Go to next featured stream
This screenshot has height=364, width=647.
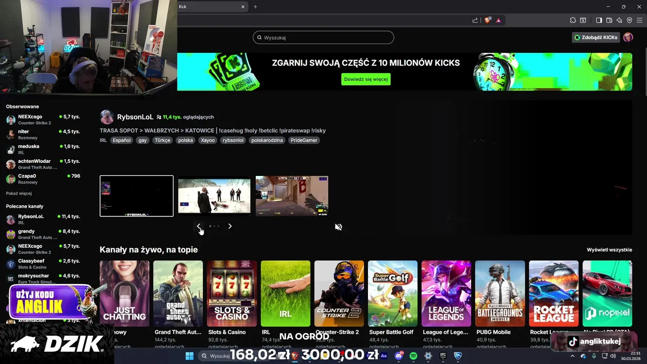[230, 226]
